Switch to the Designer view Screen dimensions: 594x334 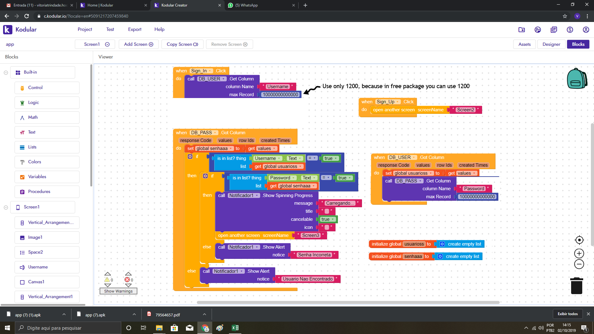(x=551, y=44)
